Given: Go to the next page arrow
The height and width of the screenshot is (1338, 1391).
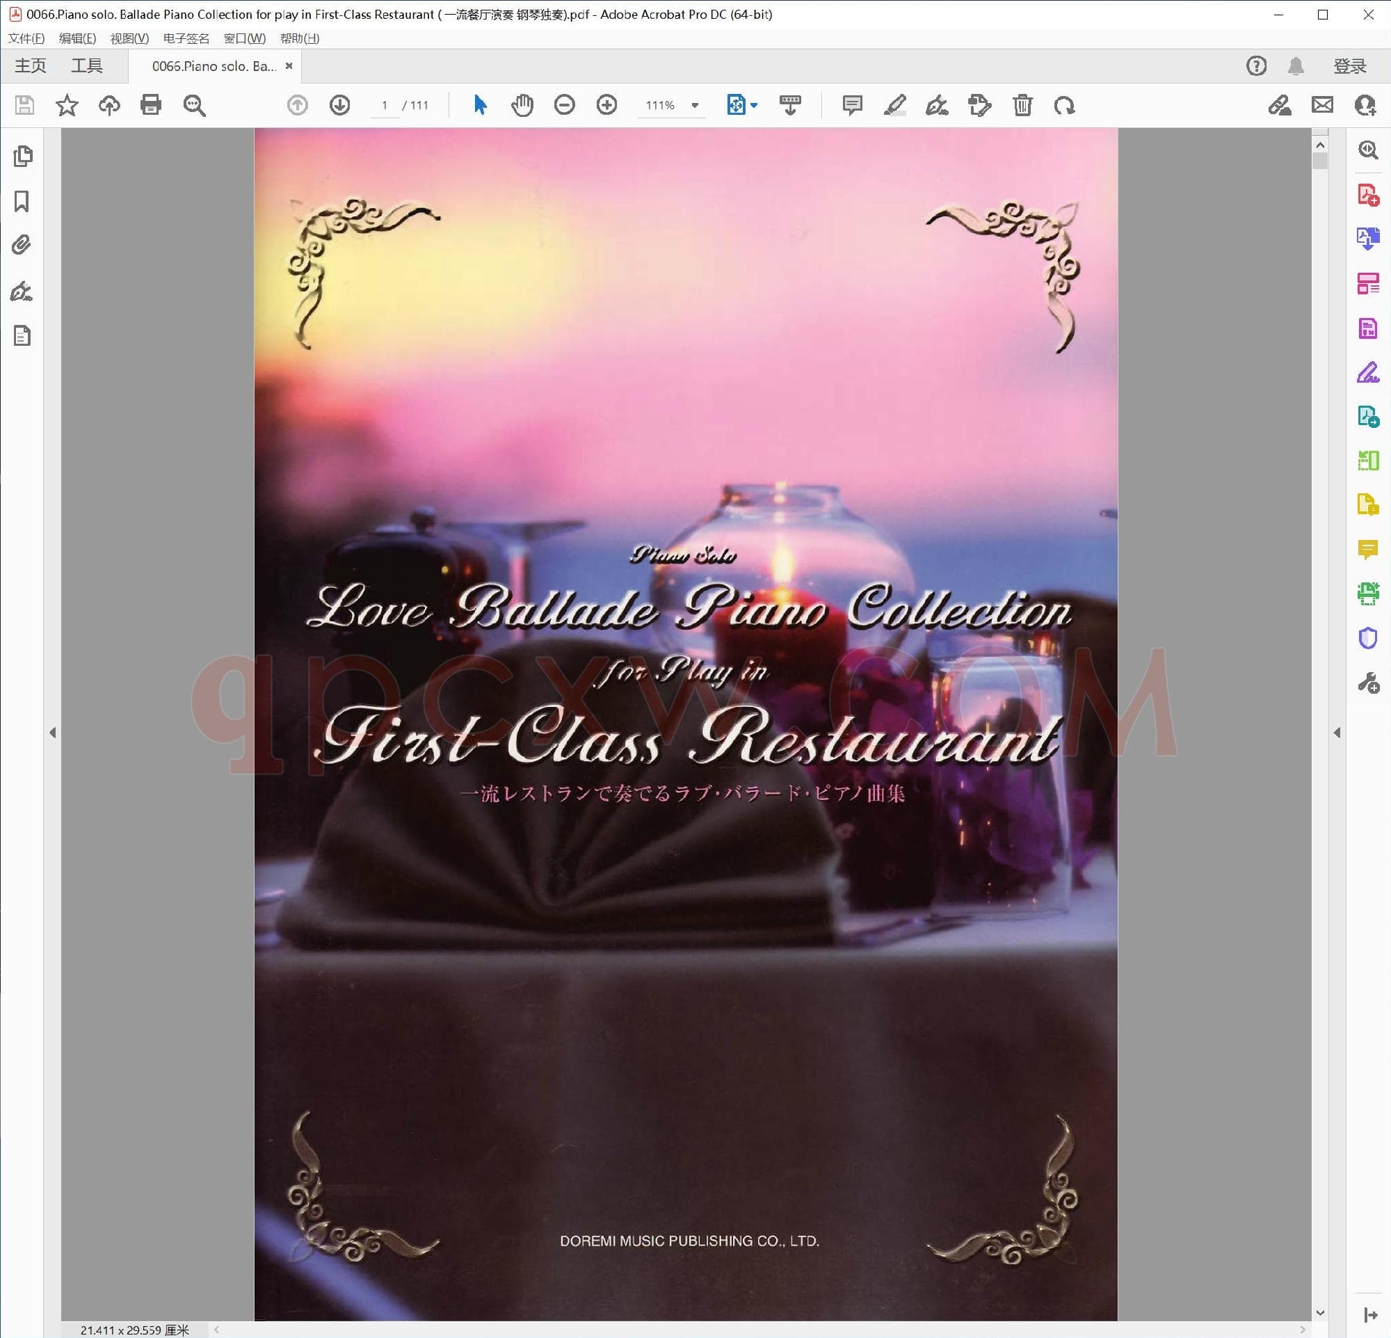Looking at the screenshot, I should (x=340, y=105).
